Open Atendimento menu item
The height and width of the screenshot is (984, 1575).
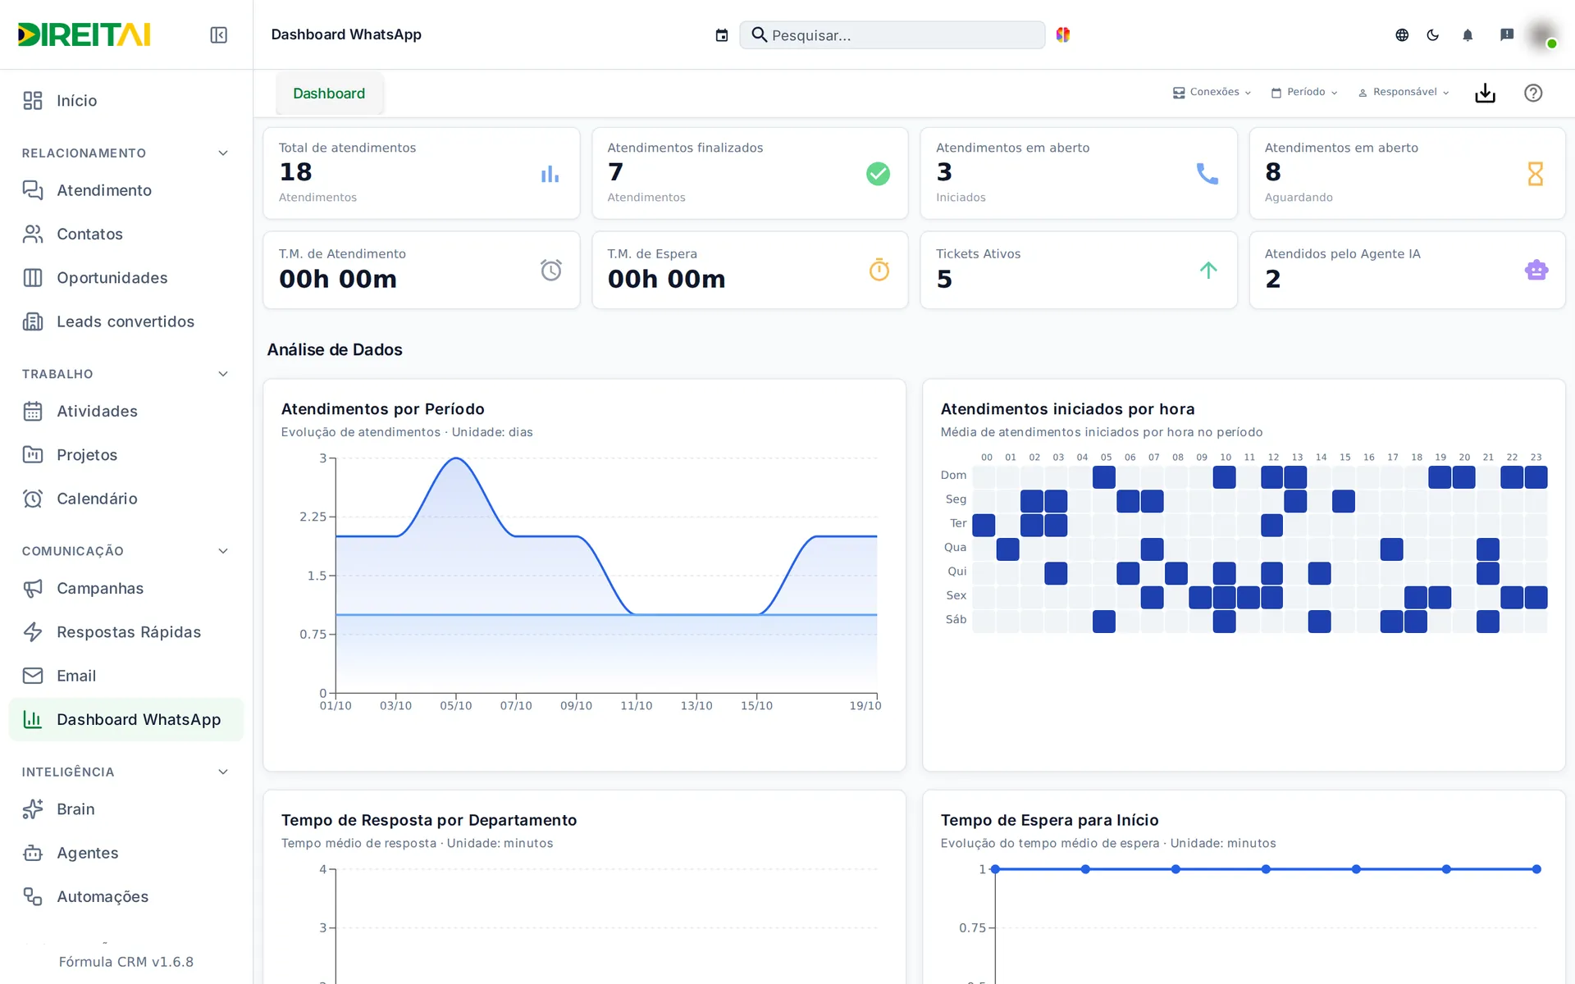tap(126, 190)
